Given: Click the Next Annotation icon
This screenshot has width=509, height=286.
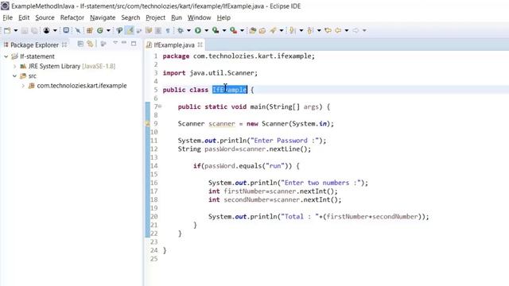Looking at the screenshot, I should (292, 30).
